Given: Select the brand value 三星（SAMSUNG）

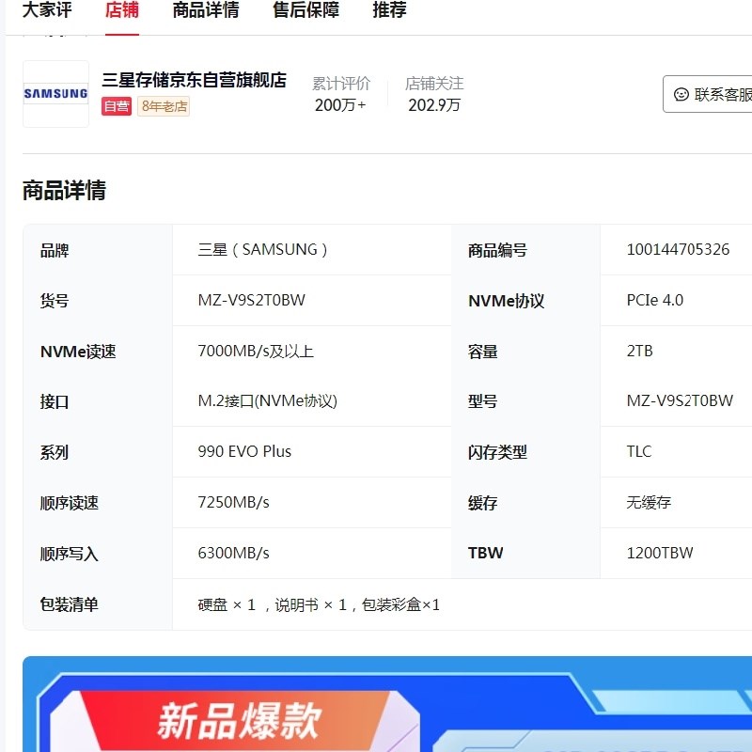Looking at the screenshot, I should tap(262, 250).
